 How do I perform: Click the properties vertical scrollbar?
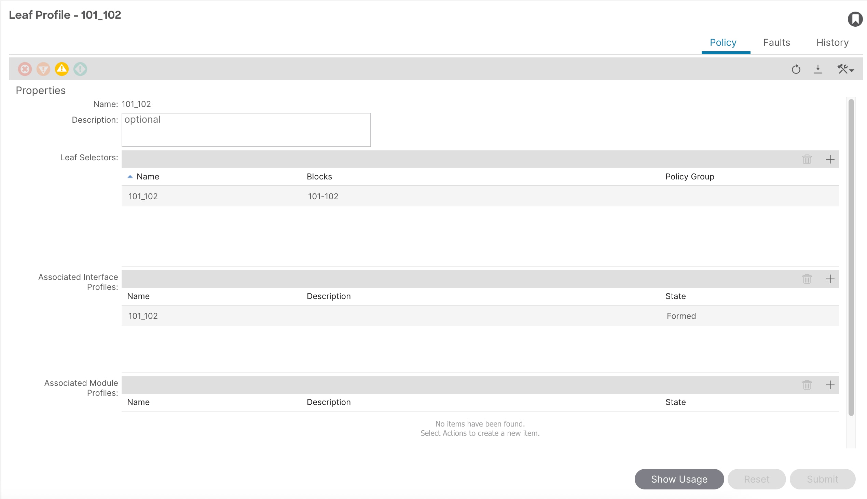pos(851,257)
